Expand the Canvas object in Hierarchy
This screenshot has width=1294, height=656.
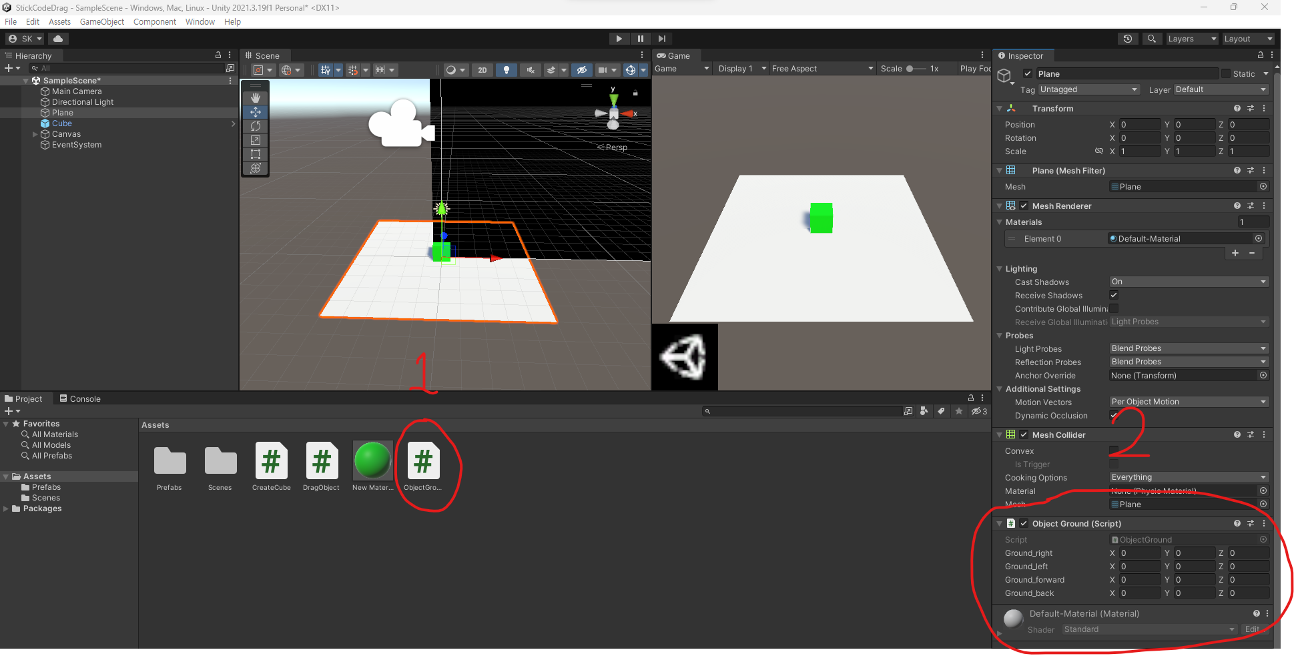[35, 134]
